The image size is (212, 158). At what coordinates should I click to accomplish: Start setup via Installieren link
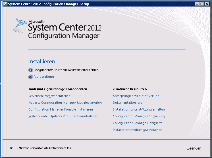coord(41,62)
